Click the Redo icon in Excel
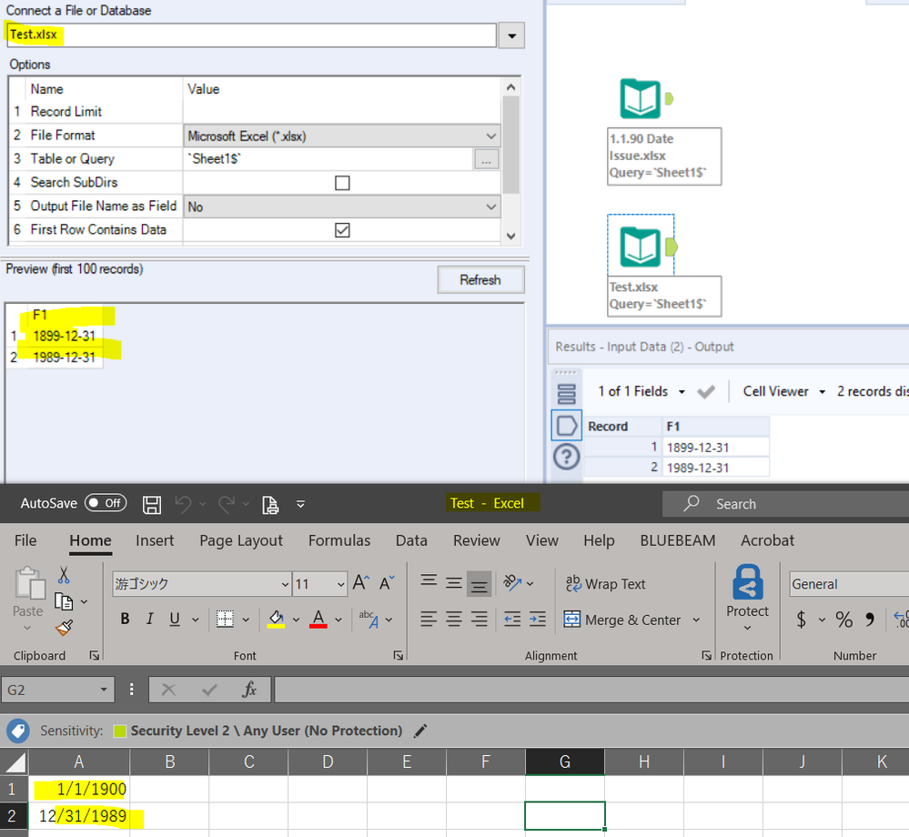909x837 pixels. (227, 504)
